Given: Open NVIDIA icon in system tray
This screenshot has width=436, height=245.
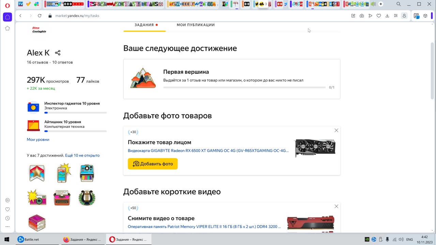Looking at the screenshot, I should coord(367,240).
